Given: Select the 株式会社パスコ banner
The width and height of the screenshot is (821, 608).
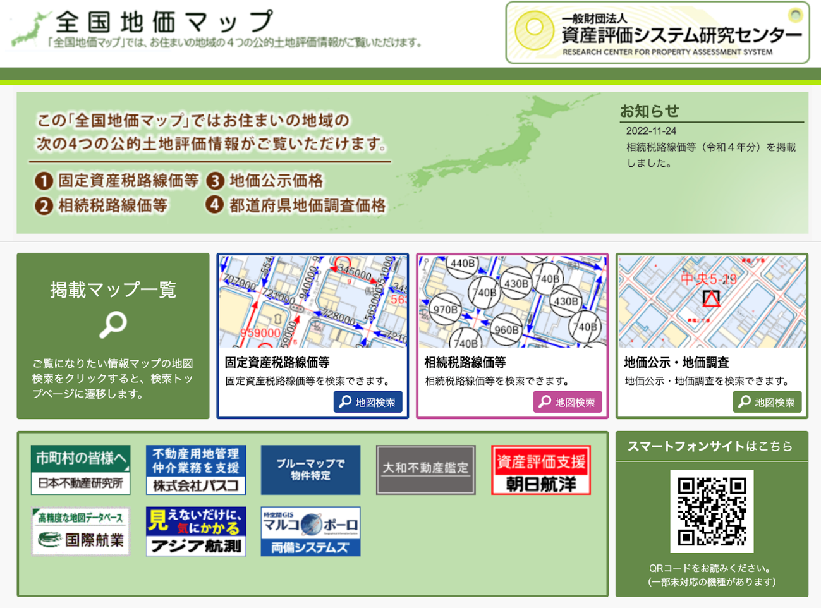Looking at the screenshot, I should (196, 470).
